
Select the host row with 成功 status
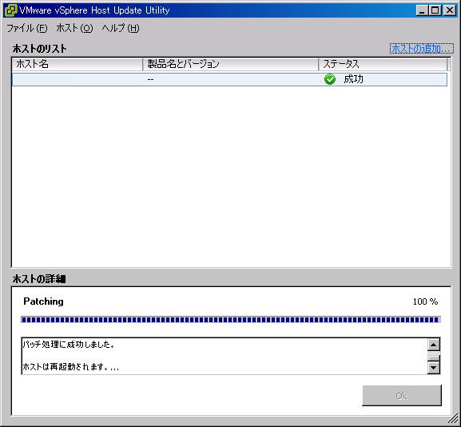tap(229, 79)
